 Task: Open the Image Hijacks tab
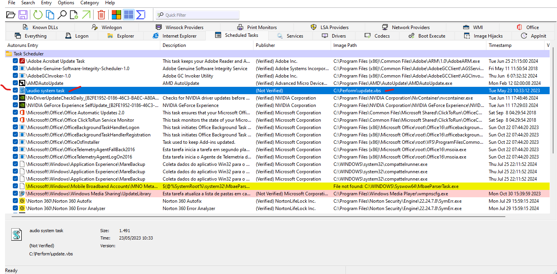point(483,36)
